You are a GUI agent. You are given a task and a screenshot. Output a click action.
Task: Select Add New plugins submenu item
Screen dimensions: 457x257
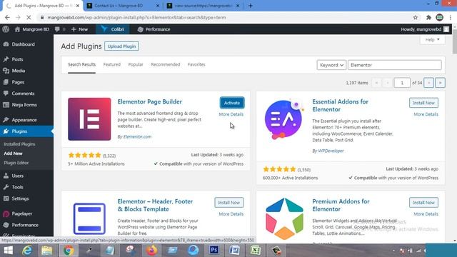click(x=13, y=153)
